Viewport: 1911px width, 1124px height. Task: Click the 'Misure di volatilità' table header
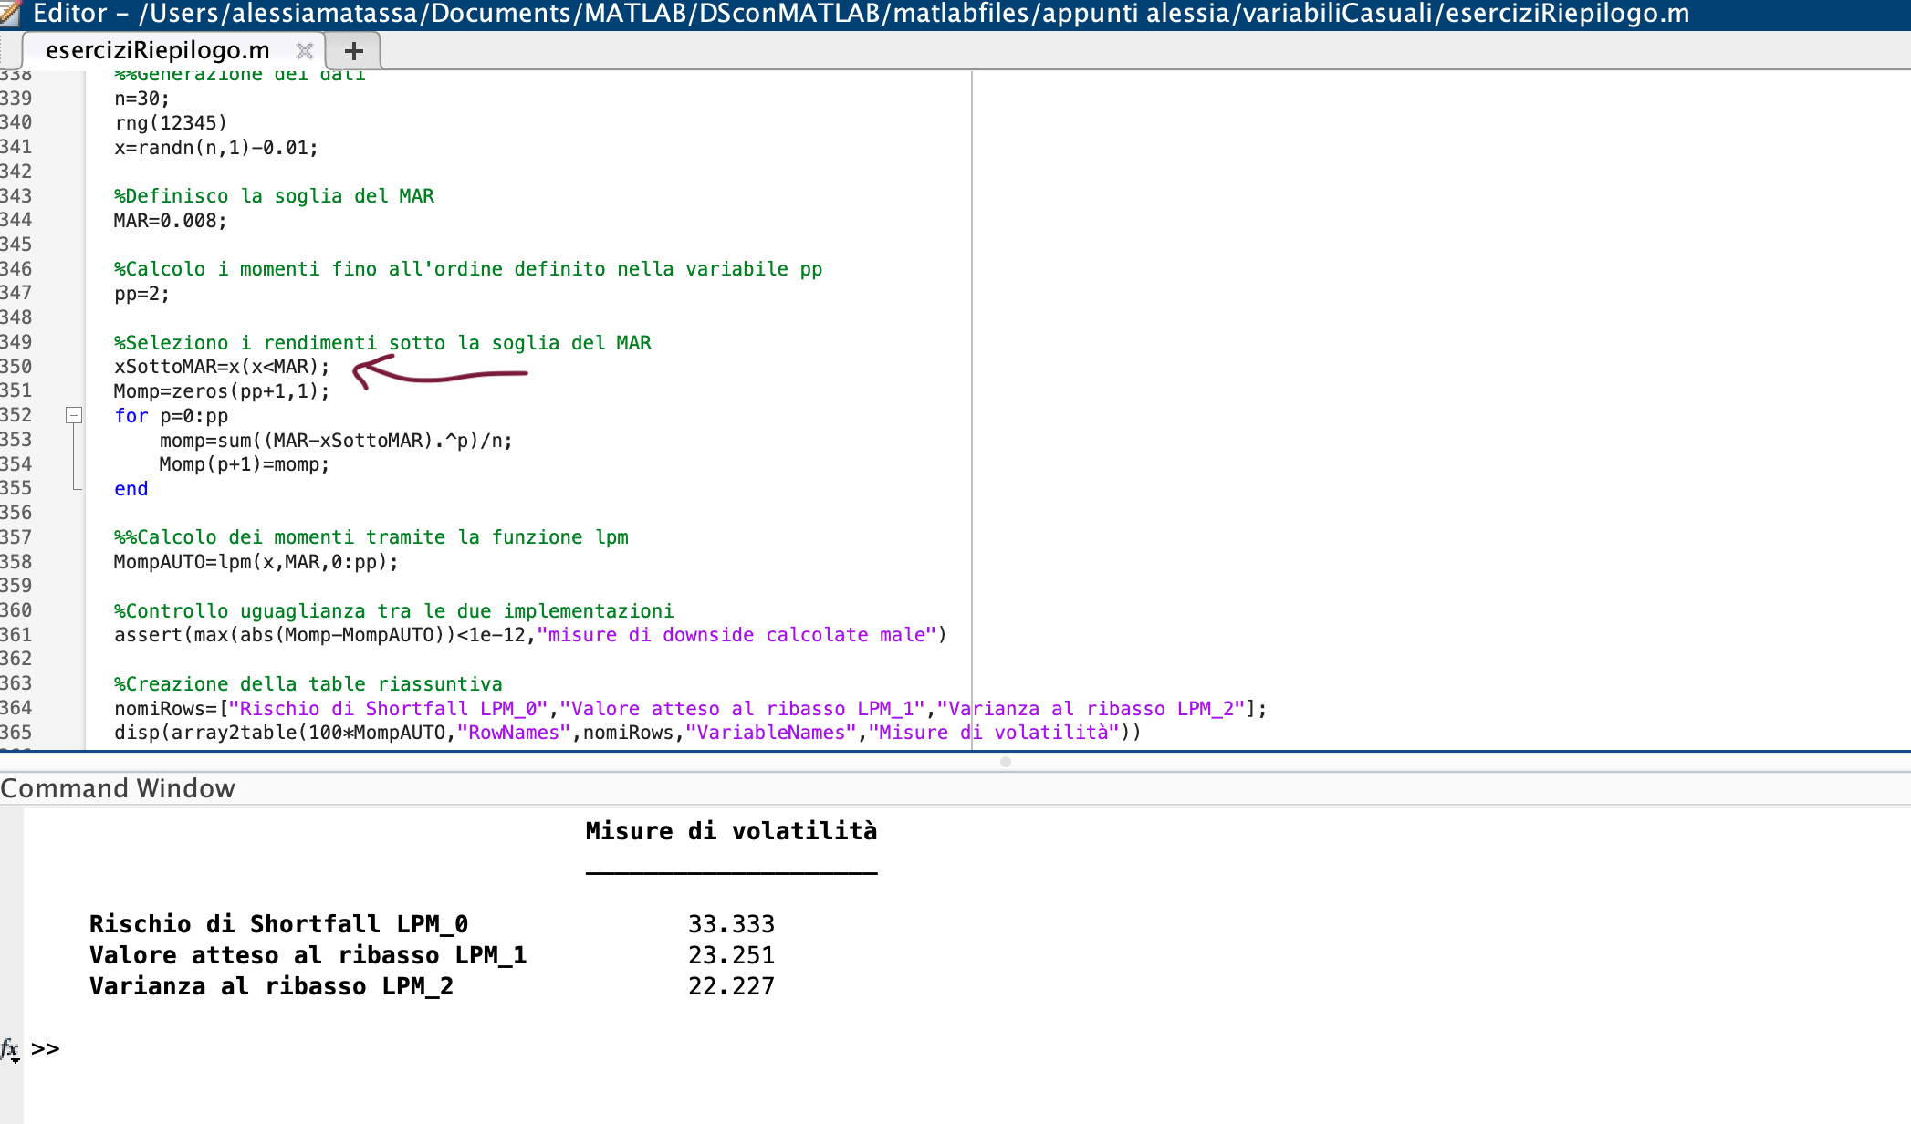point(731,831)
